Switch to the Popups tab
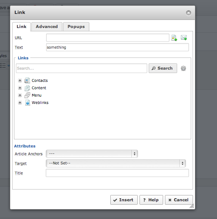 click(x=76, y=27)
